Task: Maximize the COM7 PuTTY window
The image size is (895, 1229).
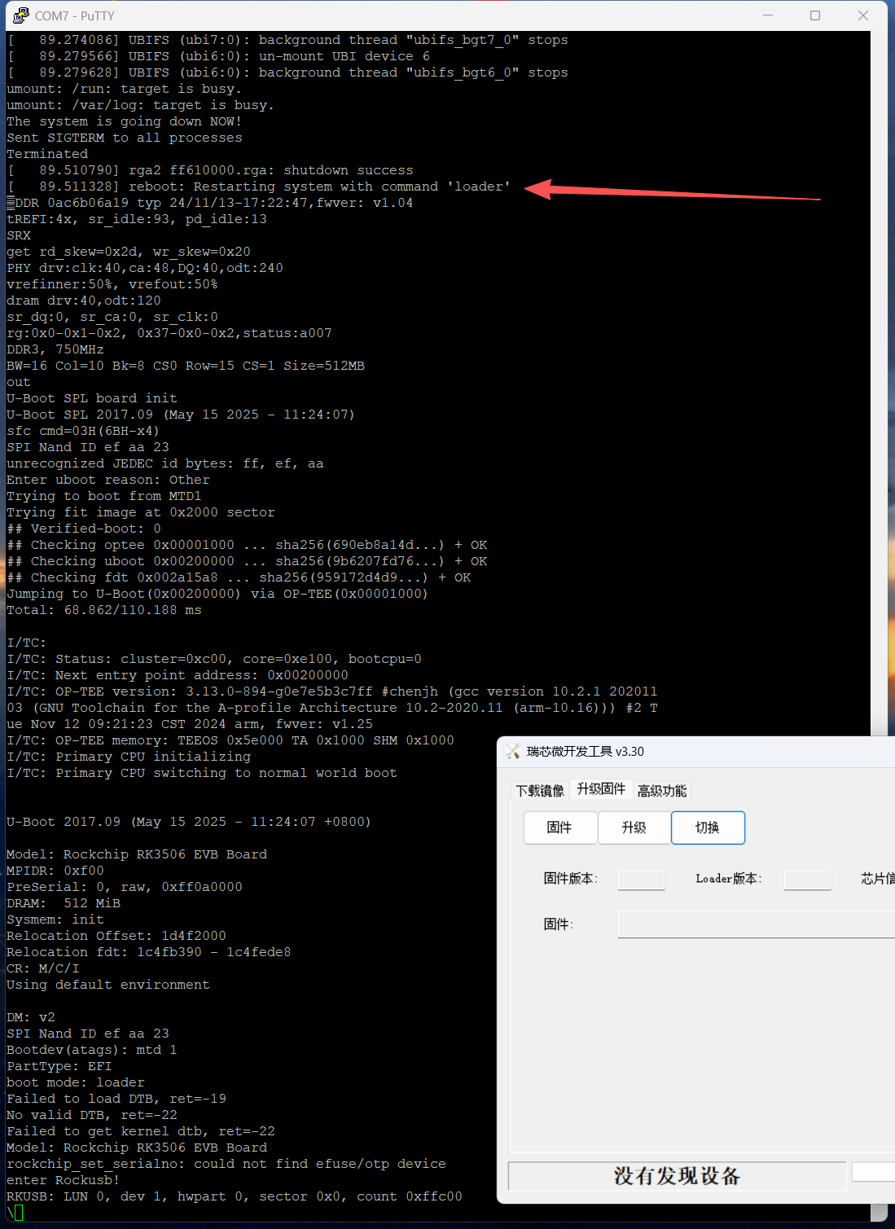Action: pyautogui.click(x=815, y=15)
